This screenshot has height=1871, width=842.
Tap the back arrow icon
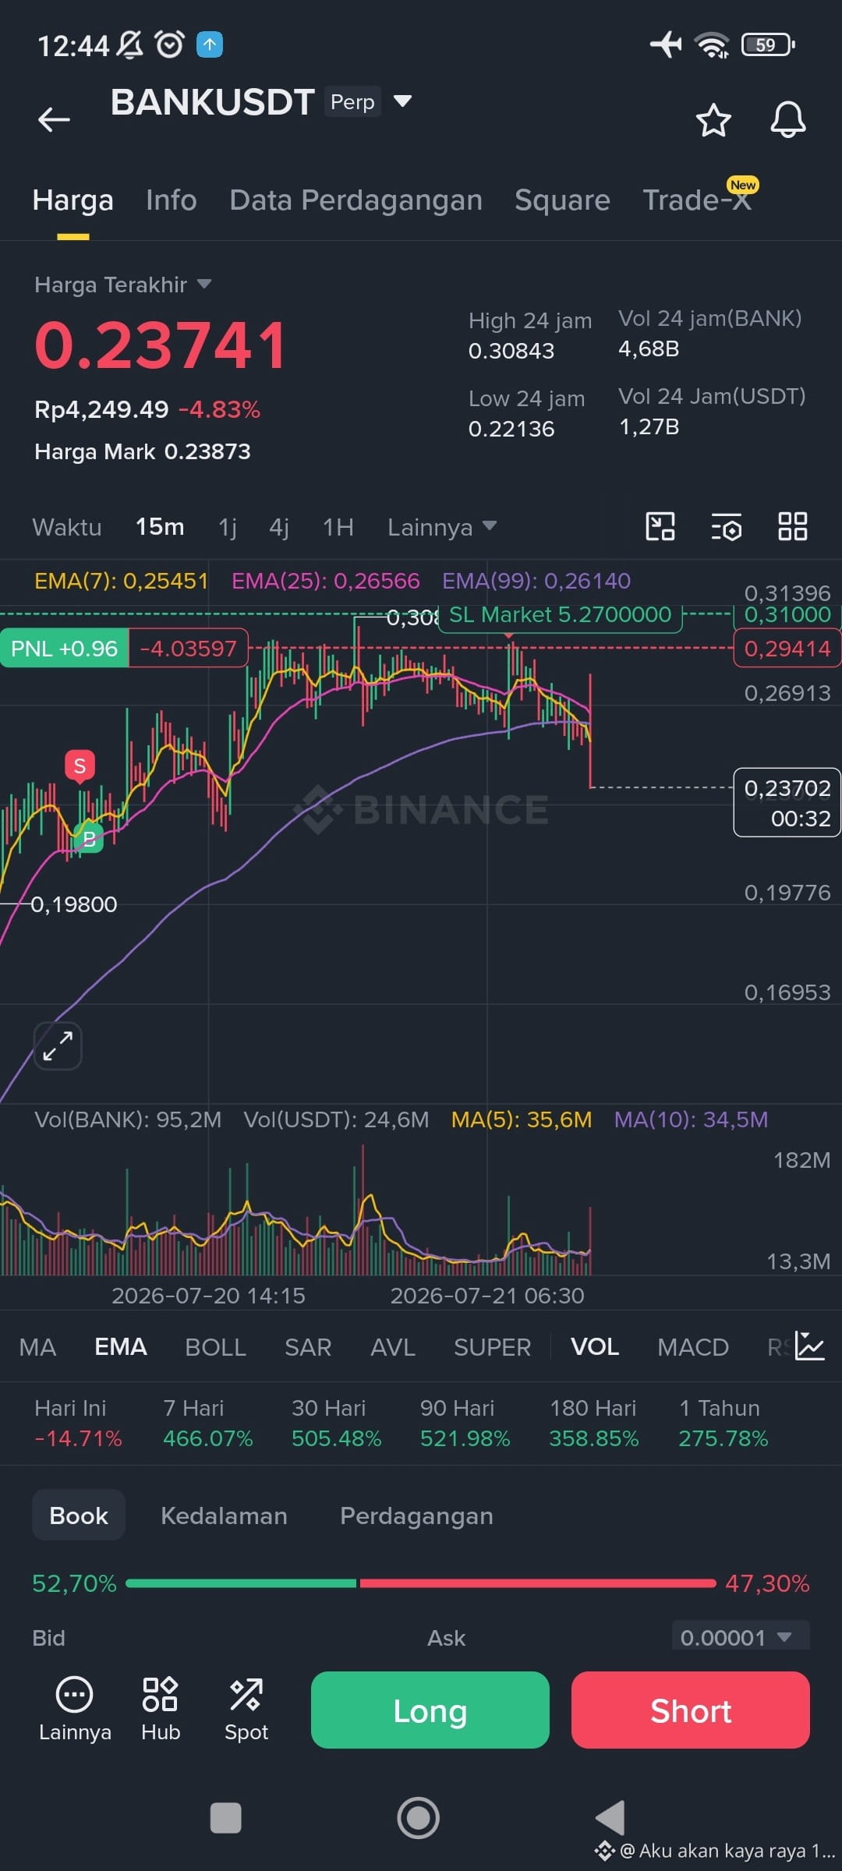(x=54, y=119)
